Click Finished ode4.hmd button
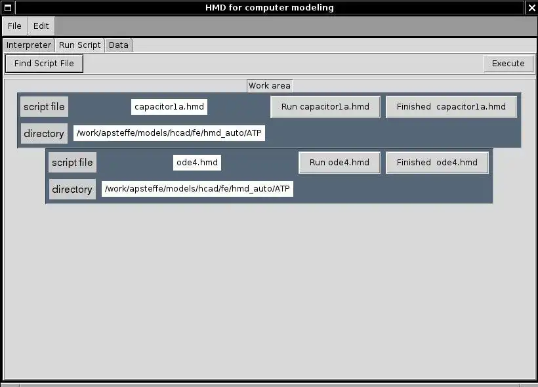Screen dimensions: 538x387 (437, 162)
